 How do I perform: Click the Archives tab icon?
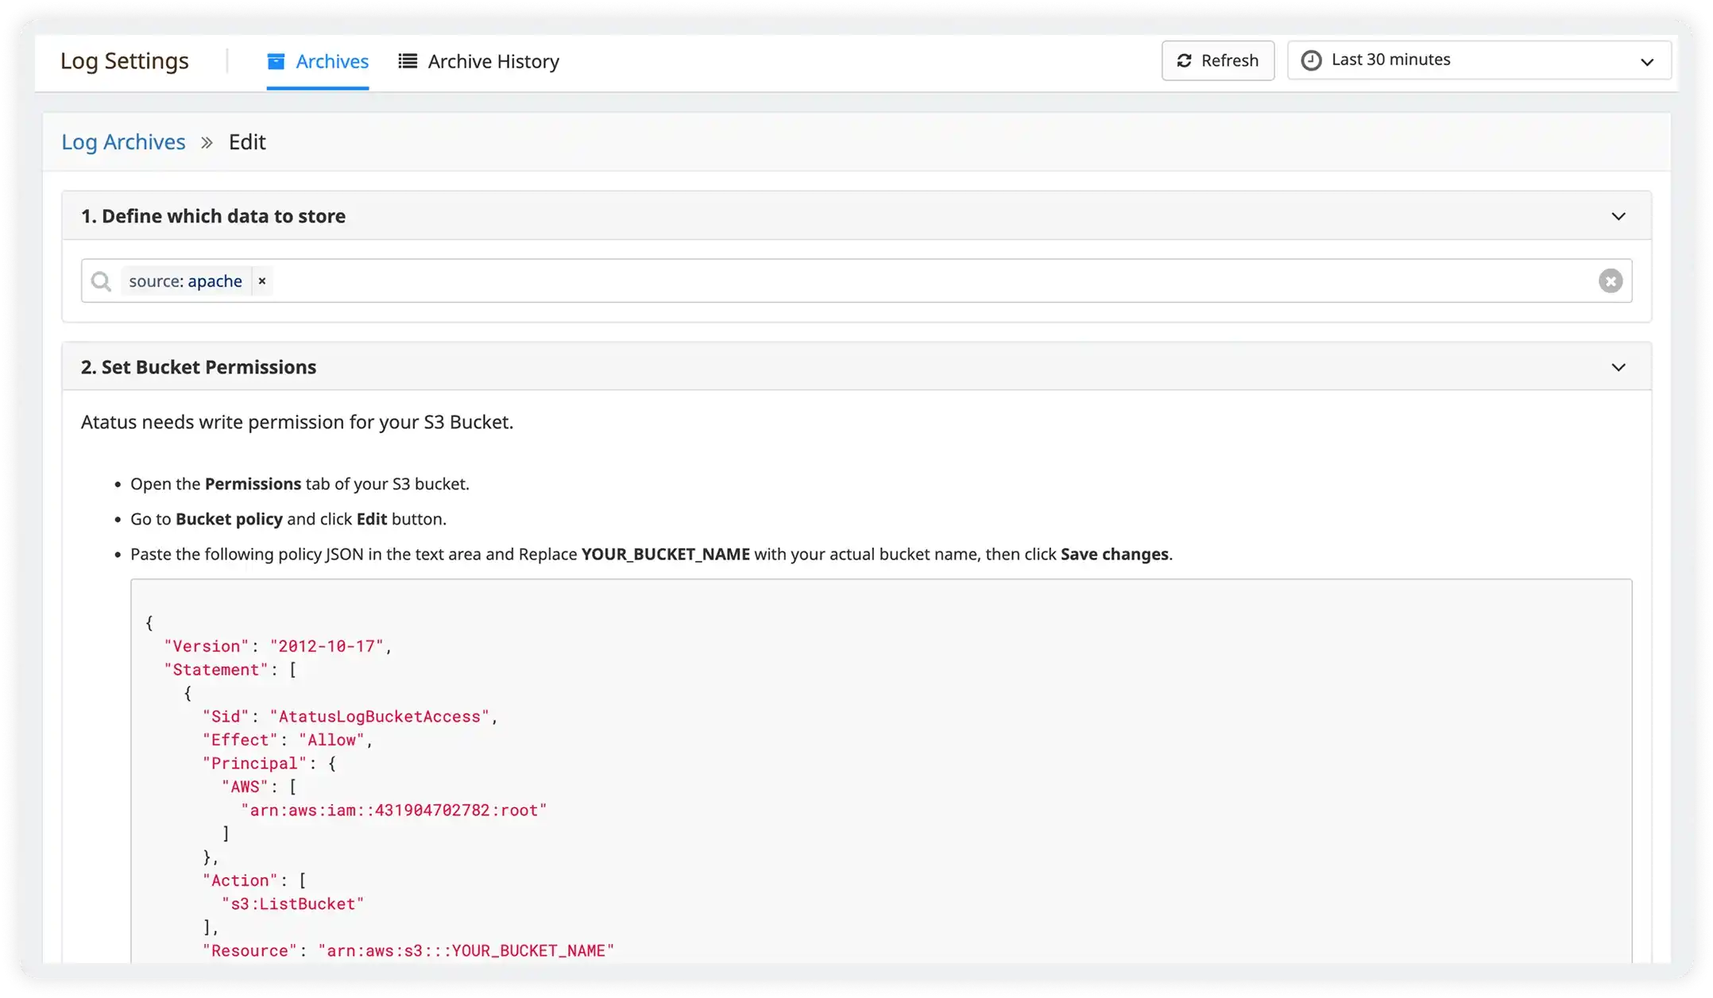tap(275, 60)
